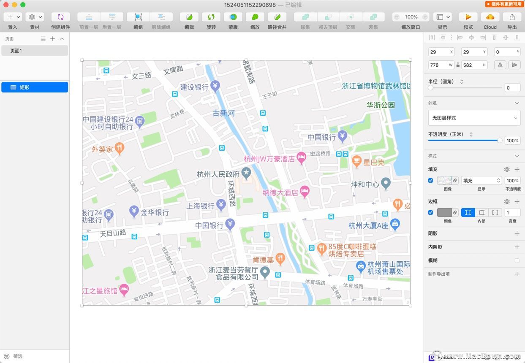
Task: Flip the layer horizontally
Action: point(501,65)
